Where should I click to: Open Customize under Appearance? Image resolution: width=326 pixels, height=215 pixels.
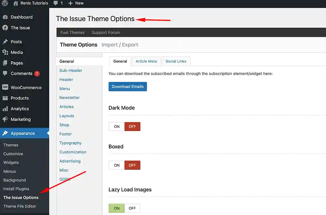13,154
